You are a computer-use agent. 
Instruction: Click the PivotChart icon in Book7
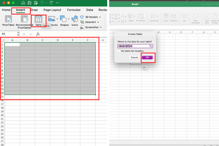pyautogui.click(x=141, y=16)
